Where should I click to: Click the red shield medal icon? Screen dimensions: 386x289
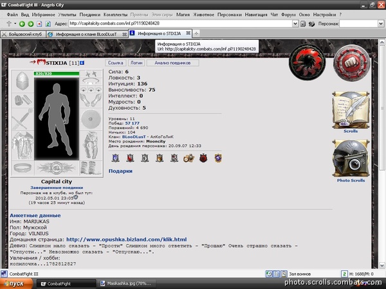point(130,158)
